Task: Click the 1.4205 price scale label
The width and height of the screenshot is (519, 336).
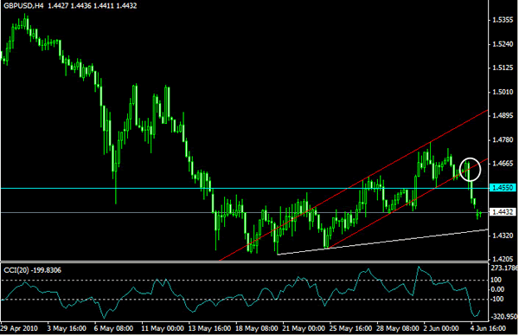Action: pyautogui.click(x=503, y=259)
